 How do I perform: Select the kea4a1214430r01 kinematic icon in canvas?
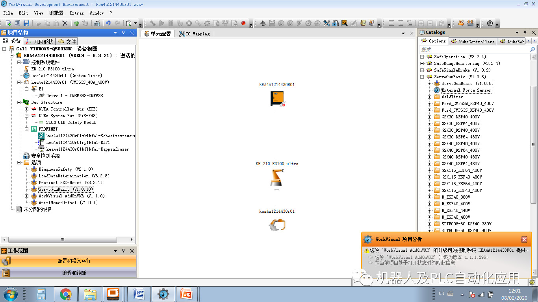pos(277,225)
